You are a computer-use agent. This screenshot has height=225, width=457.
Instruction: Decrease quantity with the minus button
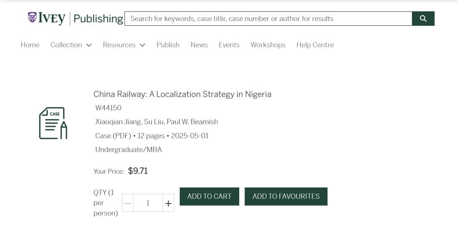click(128, 204)
